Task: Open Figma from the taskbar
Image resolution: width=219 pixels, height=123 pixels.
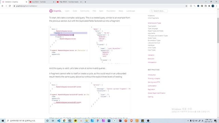Action: pyautogui.click(x=98, y=121)
